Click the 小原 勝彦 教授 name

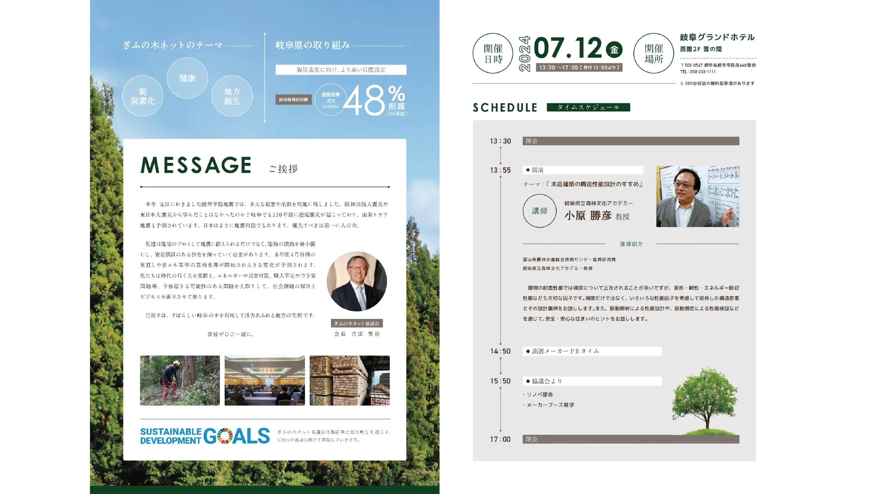click(x=597, y=216)
